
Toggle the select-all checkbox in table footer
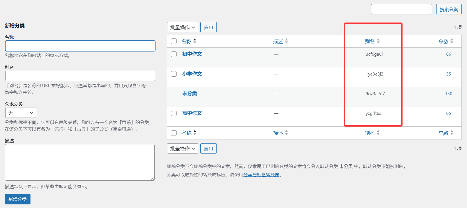click(x=174, y=133)
